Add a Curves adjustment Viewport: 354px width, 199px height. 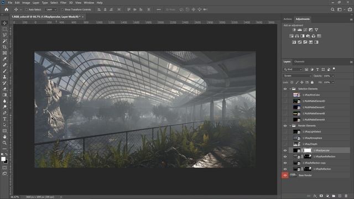tap(305, 30)
